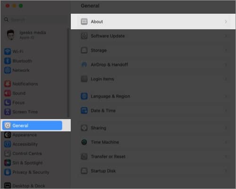This screenshot has width=236, height=189.
Task: Select General in the sidebar
Action: click(32, 126)
